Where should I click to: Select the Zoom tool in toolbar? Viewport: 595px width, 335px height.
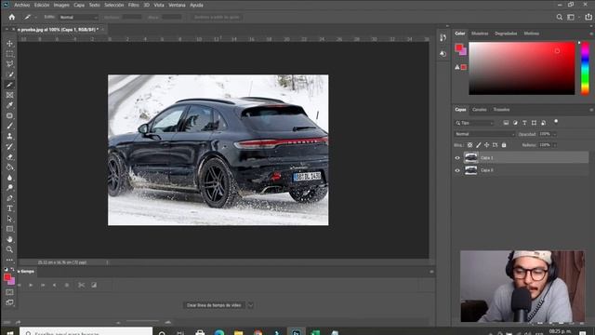(x=9, y=249)
